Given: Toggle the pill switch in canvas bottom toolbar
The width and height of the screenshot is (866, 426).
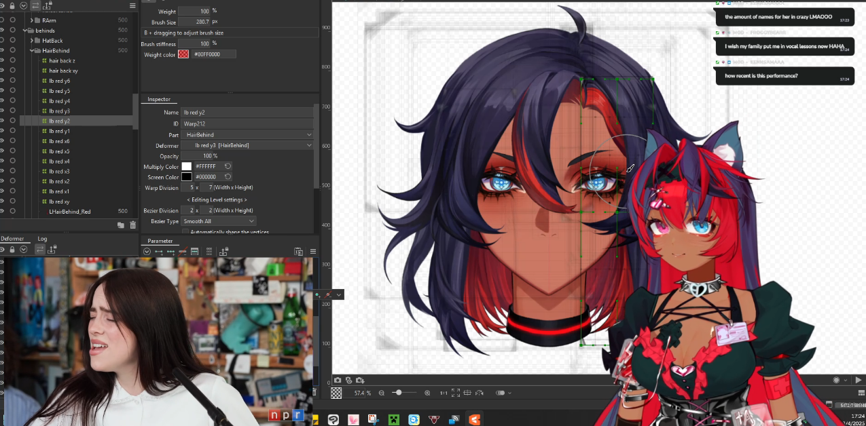Looking at the screenshot, I should point(500,393).
